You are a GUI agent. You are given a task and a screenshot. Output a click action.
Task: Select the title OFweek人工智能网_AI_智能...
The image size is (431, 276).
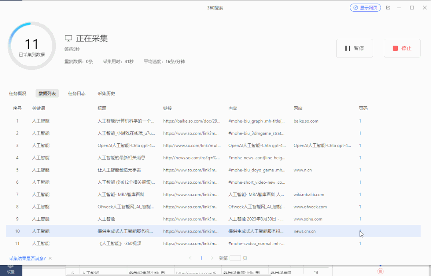pos(125,207)
